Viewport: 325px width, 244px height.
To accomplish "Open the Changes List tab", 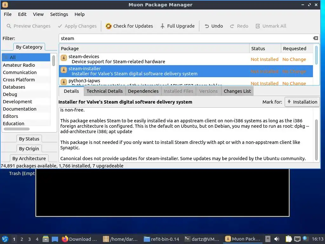I will pos(237,91).
